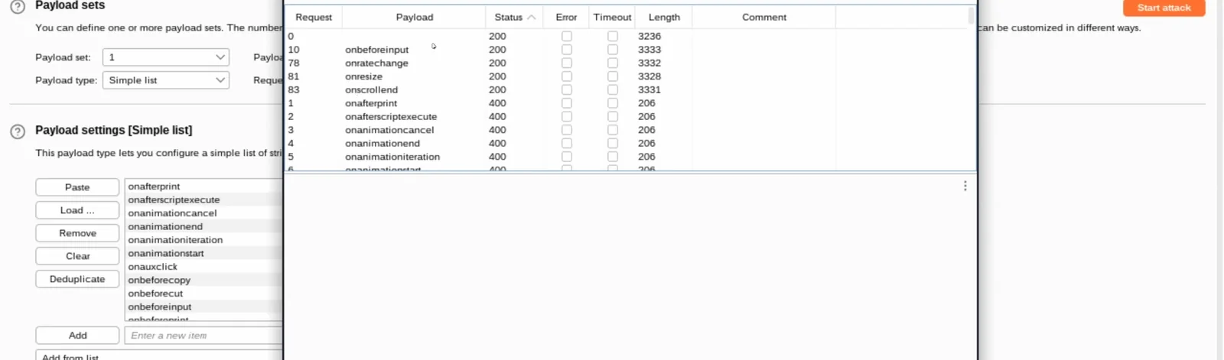Select the onresize payload result

pos(363,76)
